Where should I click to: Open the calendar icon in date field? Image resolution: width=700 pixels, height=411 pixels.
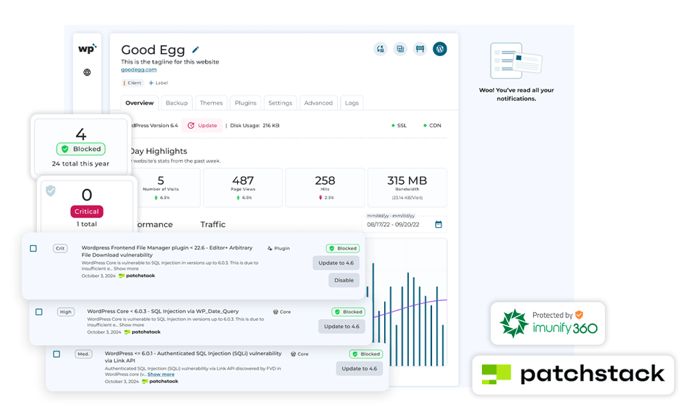[x=438, y=224]
